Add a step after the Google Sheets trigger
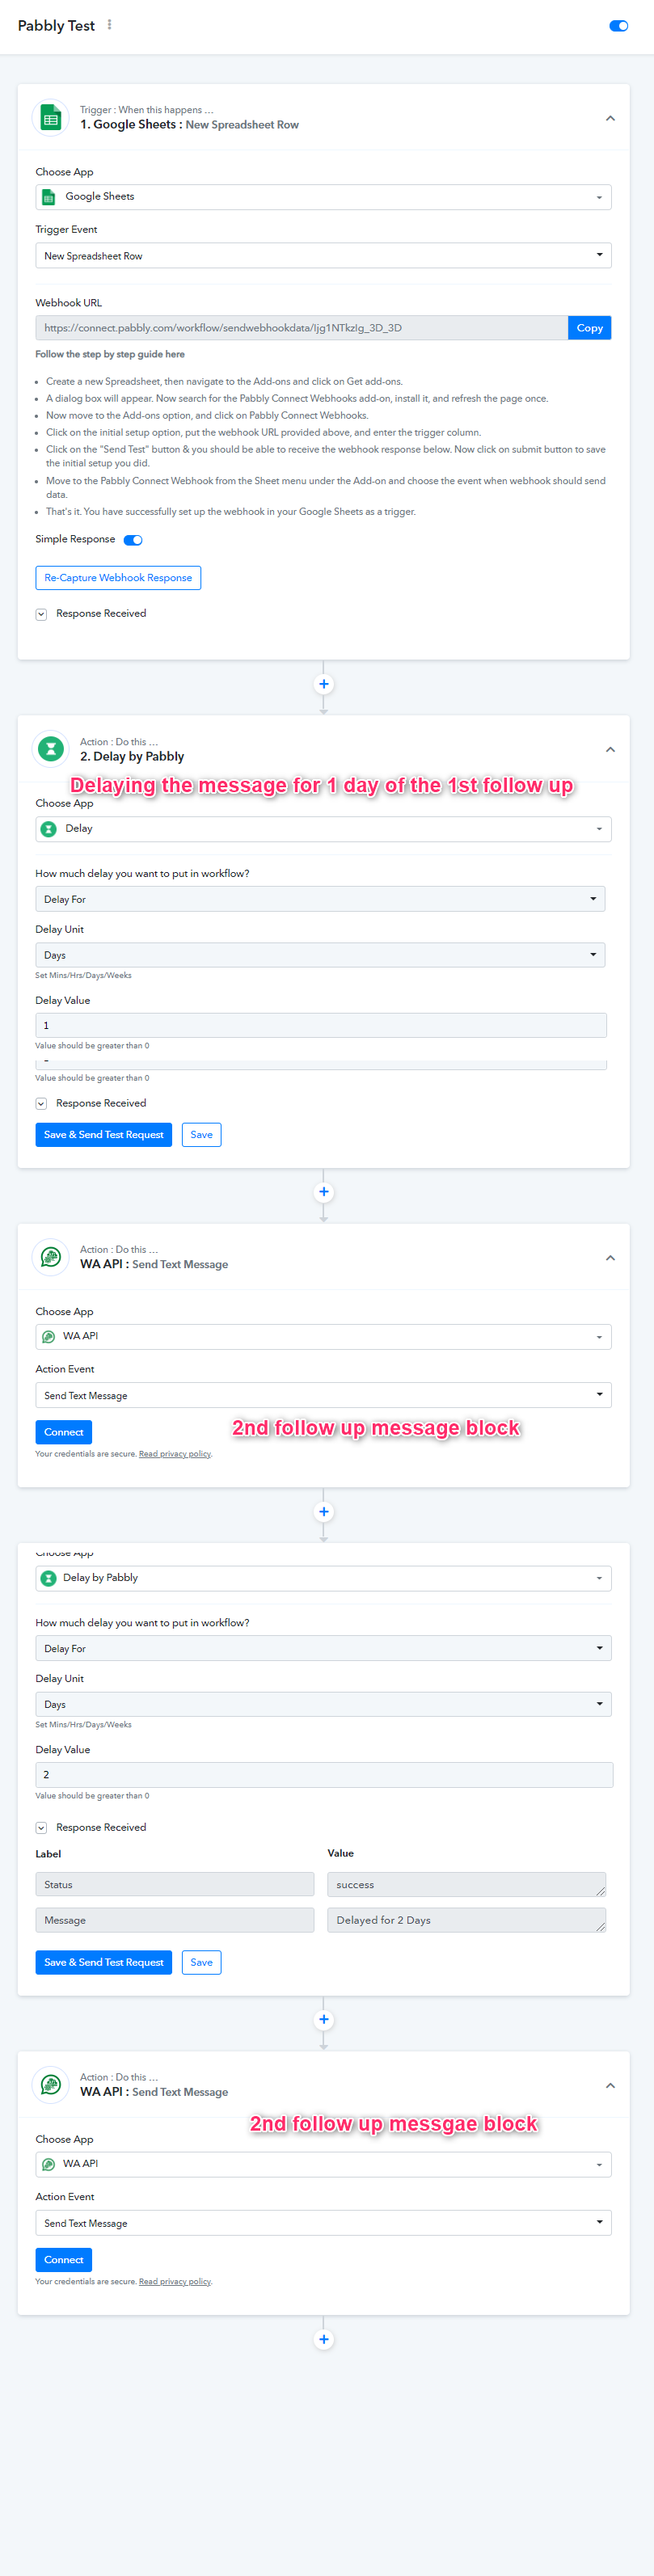Viewport: 654px width, 2576px height. click(323, 684)
